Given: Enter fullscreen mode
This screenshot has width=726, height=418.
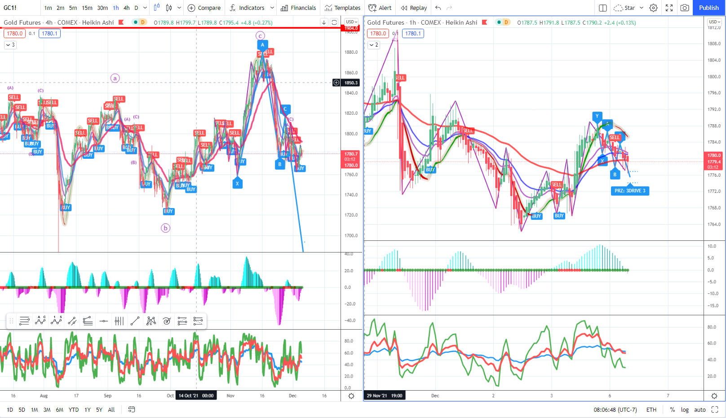Looking at the screenshot, I should pyautogui.click(x=669, y=8).
